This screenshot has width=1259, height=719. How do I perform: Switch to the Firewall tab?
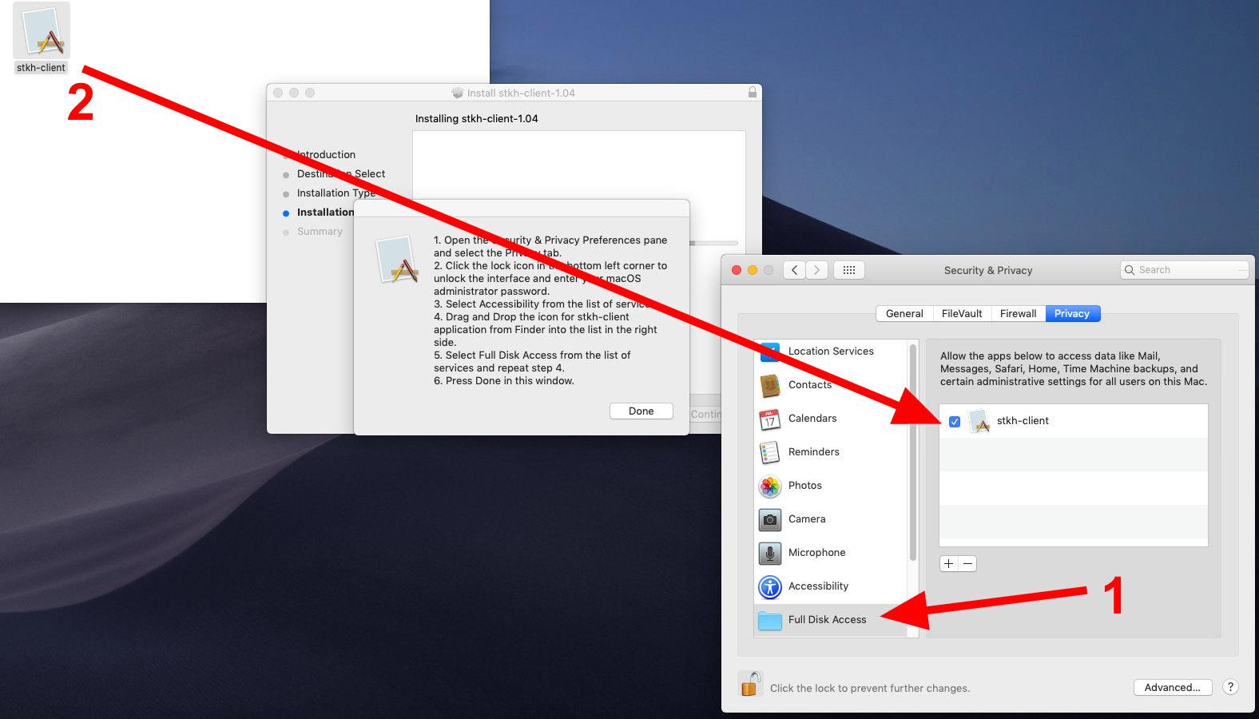pos(1019,314)
